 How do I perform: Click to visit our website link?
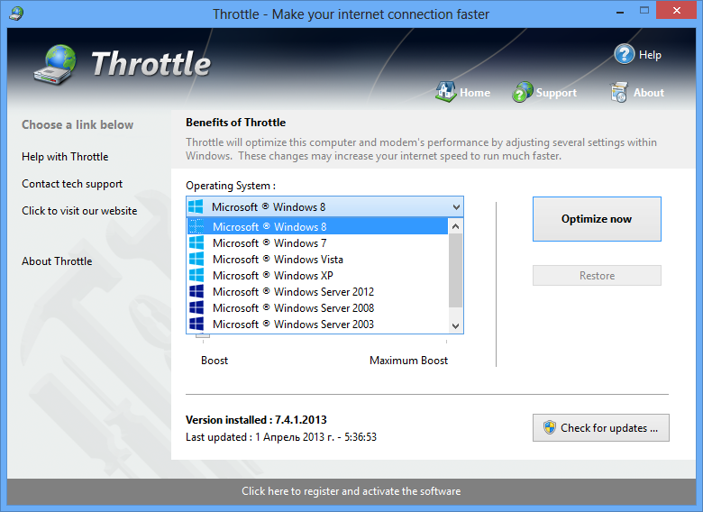click(x=79, y=211)
